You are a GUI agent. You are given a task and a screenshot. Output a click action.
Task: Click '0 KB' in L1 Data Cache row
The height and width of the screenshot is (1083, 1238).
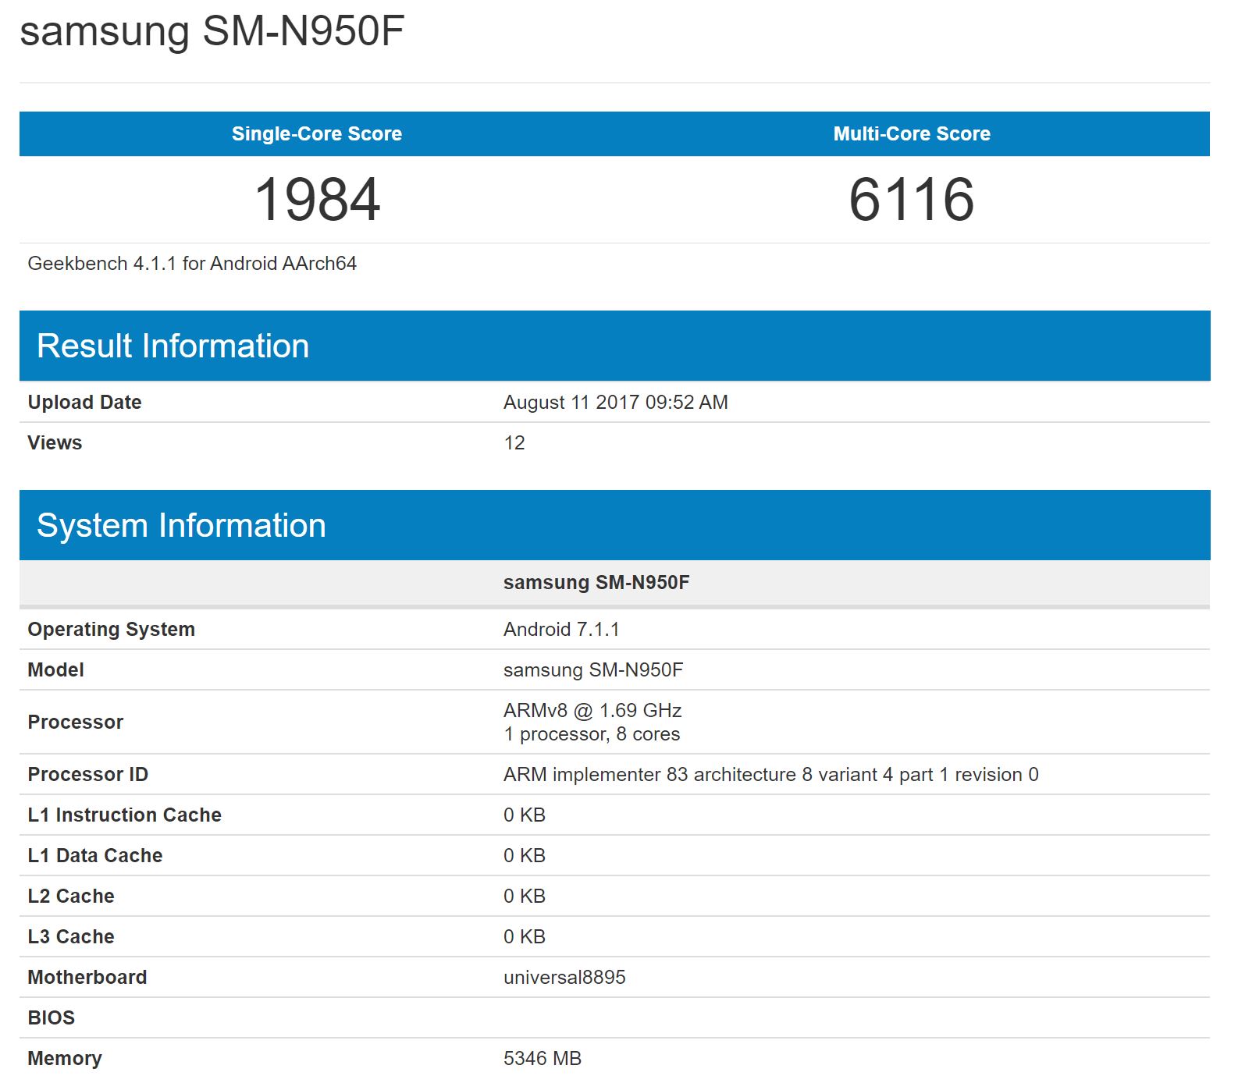(x=525, y=855)
